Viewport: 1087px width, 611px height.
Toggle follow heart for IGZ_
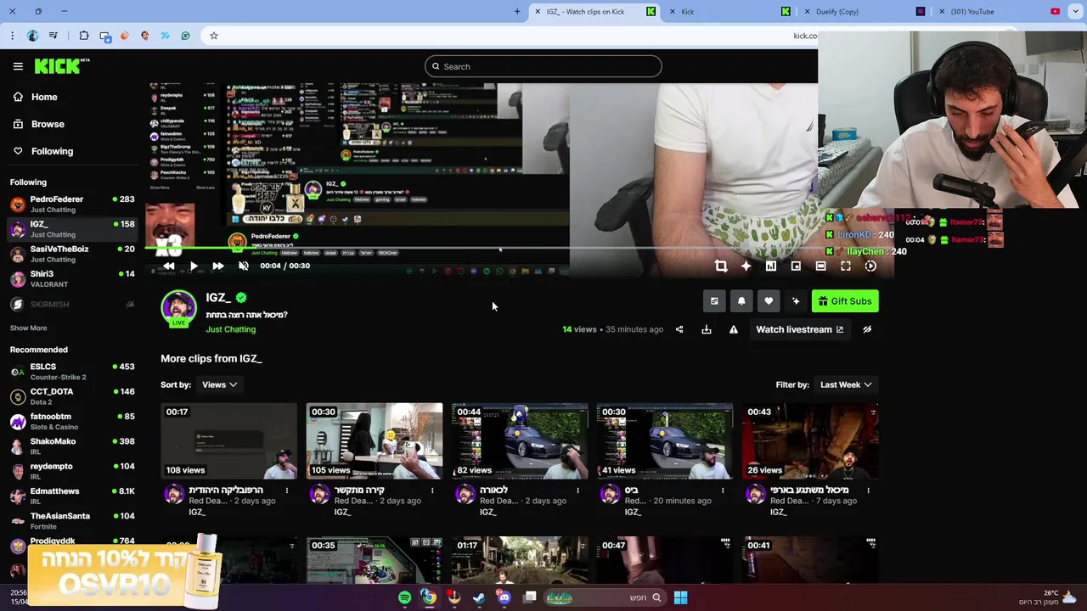coord(769,301)
